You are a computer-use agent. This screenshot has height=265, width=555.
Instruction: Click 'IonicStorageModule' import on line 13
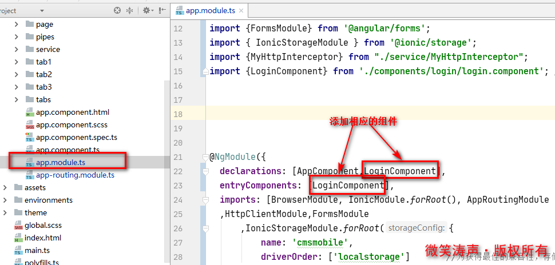[302, 43]
